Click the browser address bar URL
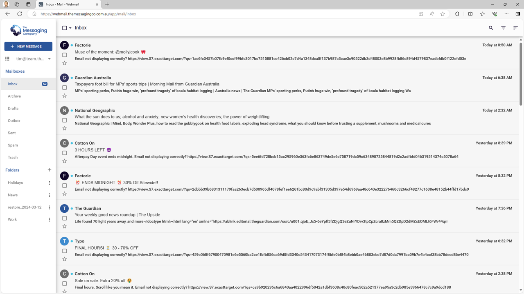524x294 pixels. click(x=88, y=14)
